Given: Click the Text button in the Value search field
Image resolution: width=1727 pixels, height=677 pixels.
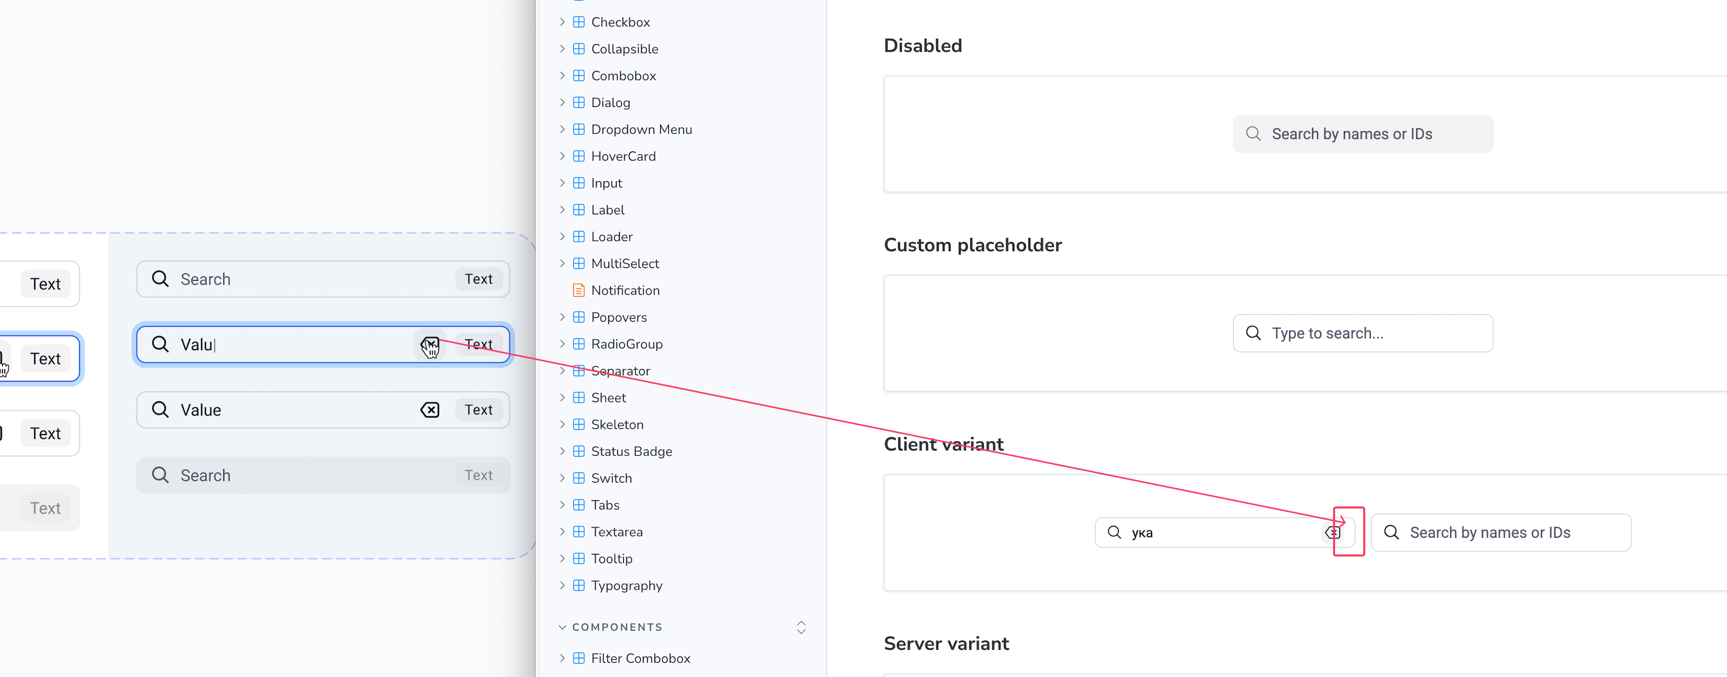Looking at the screenshot, I should [479, 410].
